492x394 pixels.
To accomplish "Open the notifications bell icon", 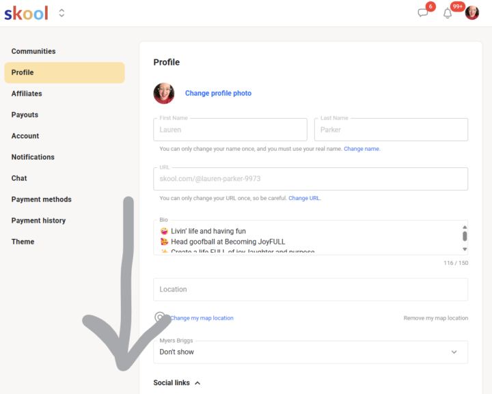I will [448, 14].
